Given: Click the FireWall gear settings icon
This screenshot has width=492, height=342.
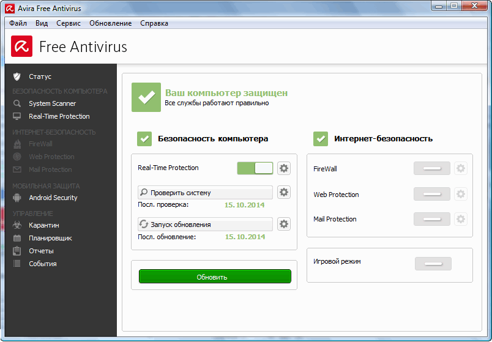Looking at the screenshot, I should point(461,168).
